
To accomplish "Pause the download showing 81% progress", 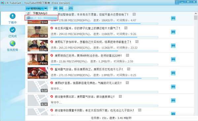I will click(x=173, y=32).
